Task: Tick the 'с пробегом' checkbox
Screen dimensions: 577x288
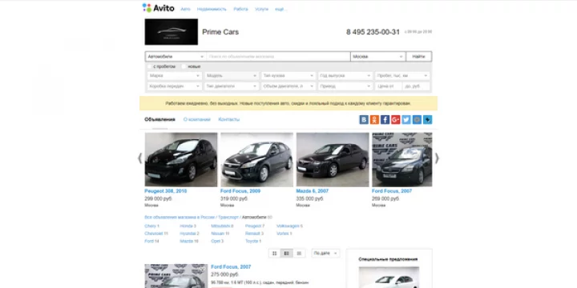Action: coord(150,66)
